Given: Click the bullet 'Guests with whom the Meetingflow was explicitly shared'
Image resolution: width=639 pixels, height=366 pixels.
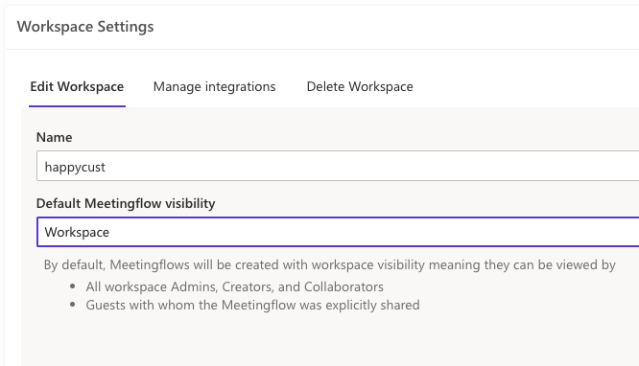Looking at the screenshot, I should coord(252,306).
